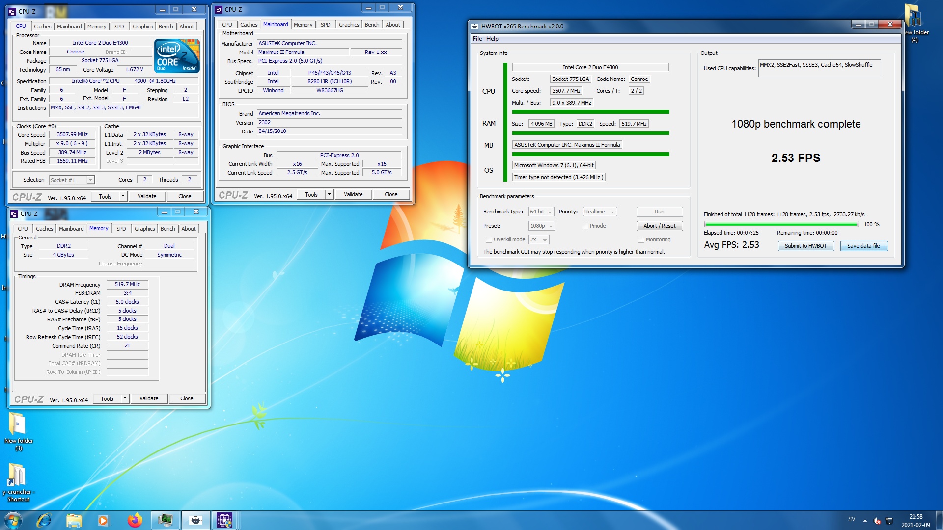Click Close in CPU-Z Mainboard window
The width and height of the screenshot is (943, 530).
pyautogui.click(x=391, y=194)
